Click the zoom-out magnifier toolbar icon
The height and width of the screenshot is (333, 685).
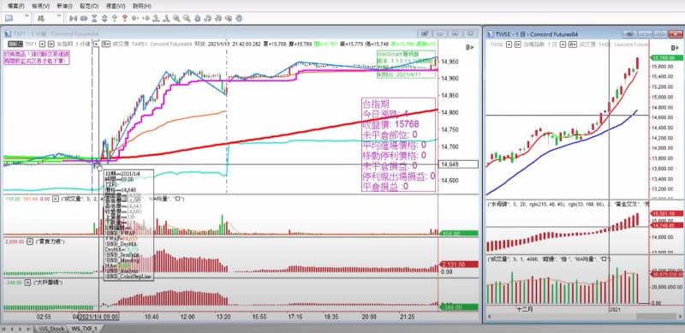pos(187,18)
